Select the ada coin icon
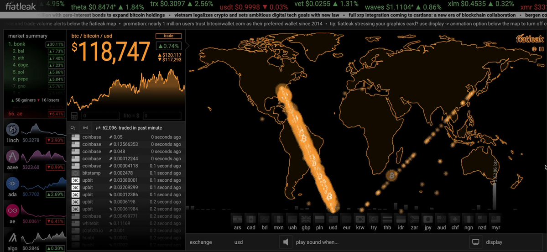Screen dimensions: 547x252 13,184
